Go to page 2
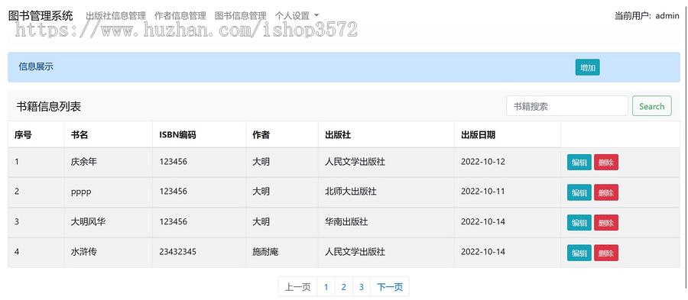 (343, 287)
